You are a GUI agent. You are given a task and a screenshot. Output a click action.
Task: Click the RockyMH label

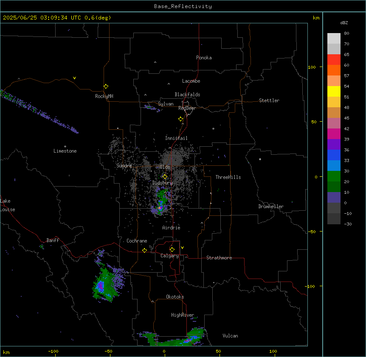[104, 96]
